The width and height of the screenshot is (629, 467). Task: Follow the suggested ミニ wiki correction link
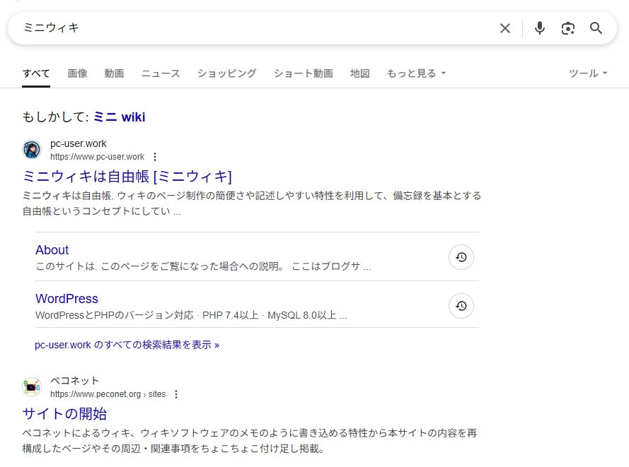coord(119,117)
